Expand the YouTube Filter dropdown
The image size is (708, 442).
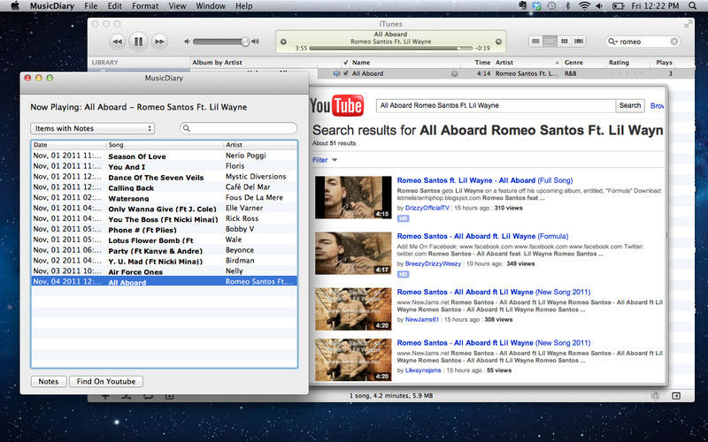[x=325, y=160]
